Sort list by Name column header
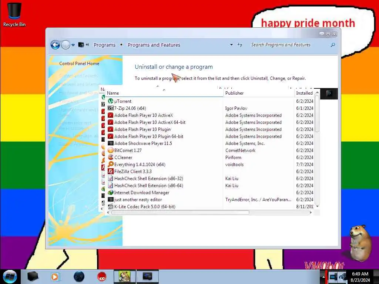Viewport: 379px width, 284px height. coord(164,93)
